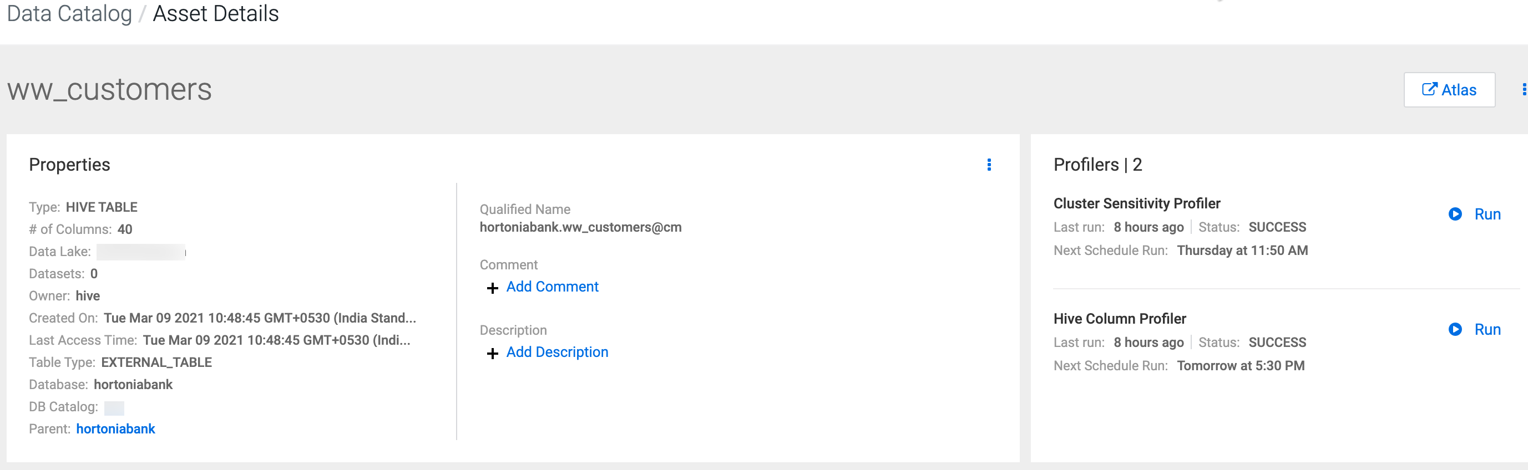This screenshot has height=470, width=1528.
Task: Click the Add Comment link text
Action: tap(552, 287)
